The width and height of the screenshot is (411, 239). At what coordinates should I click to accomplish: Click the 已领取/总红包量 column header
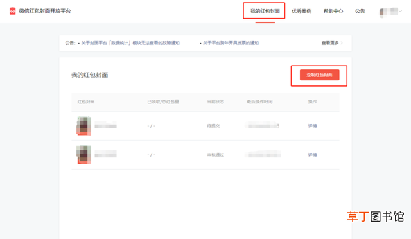tap(163, 102)
